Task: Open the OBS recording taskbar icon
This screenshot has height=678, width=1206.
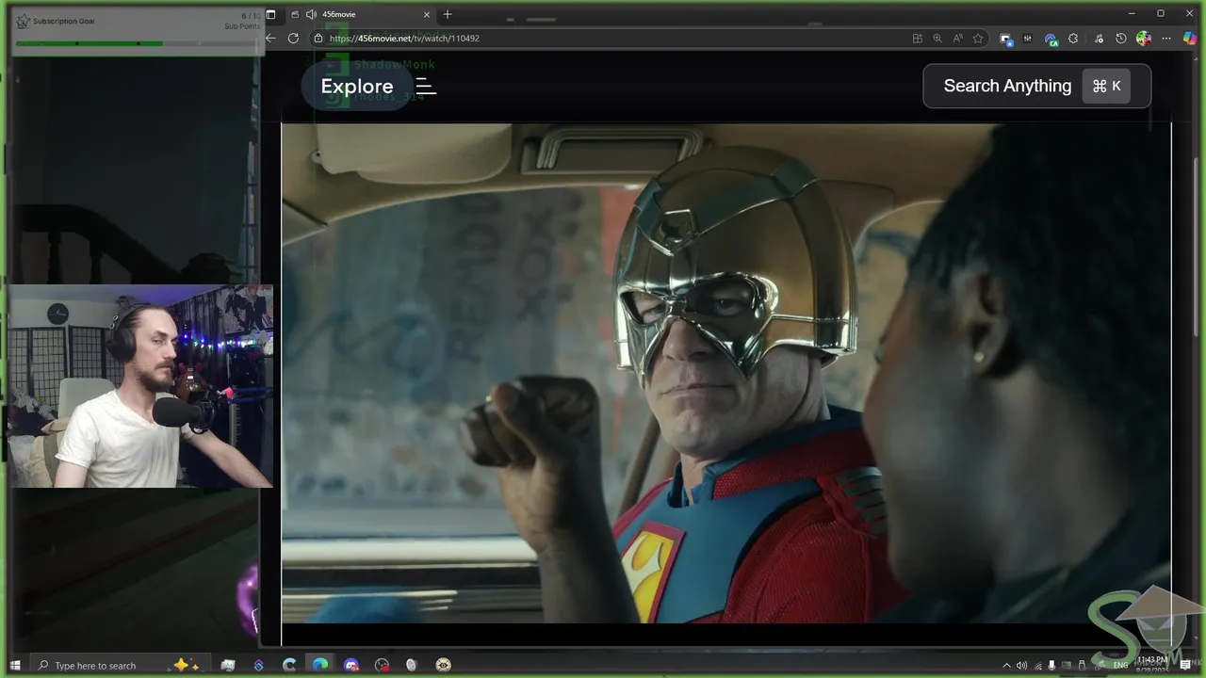Action: [x=382, y=665]
